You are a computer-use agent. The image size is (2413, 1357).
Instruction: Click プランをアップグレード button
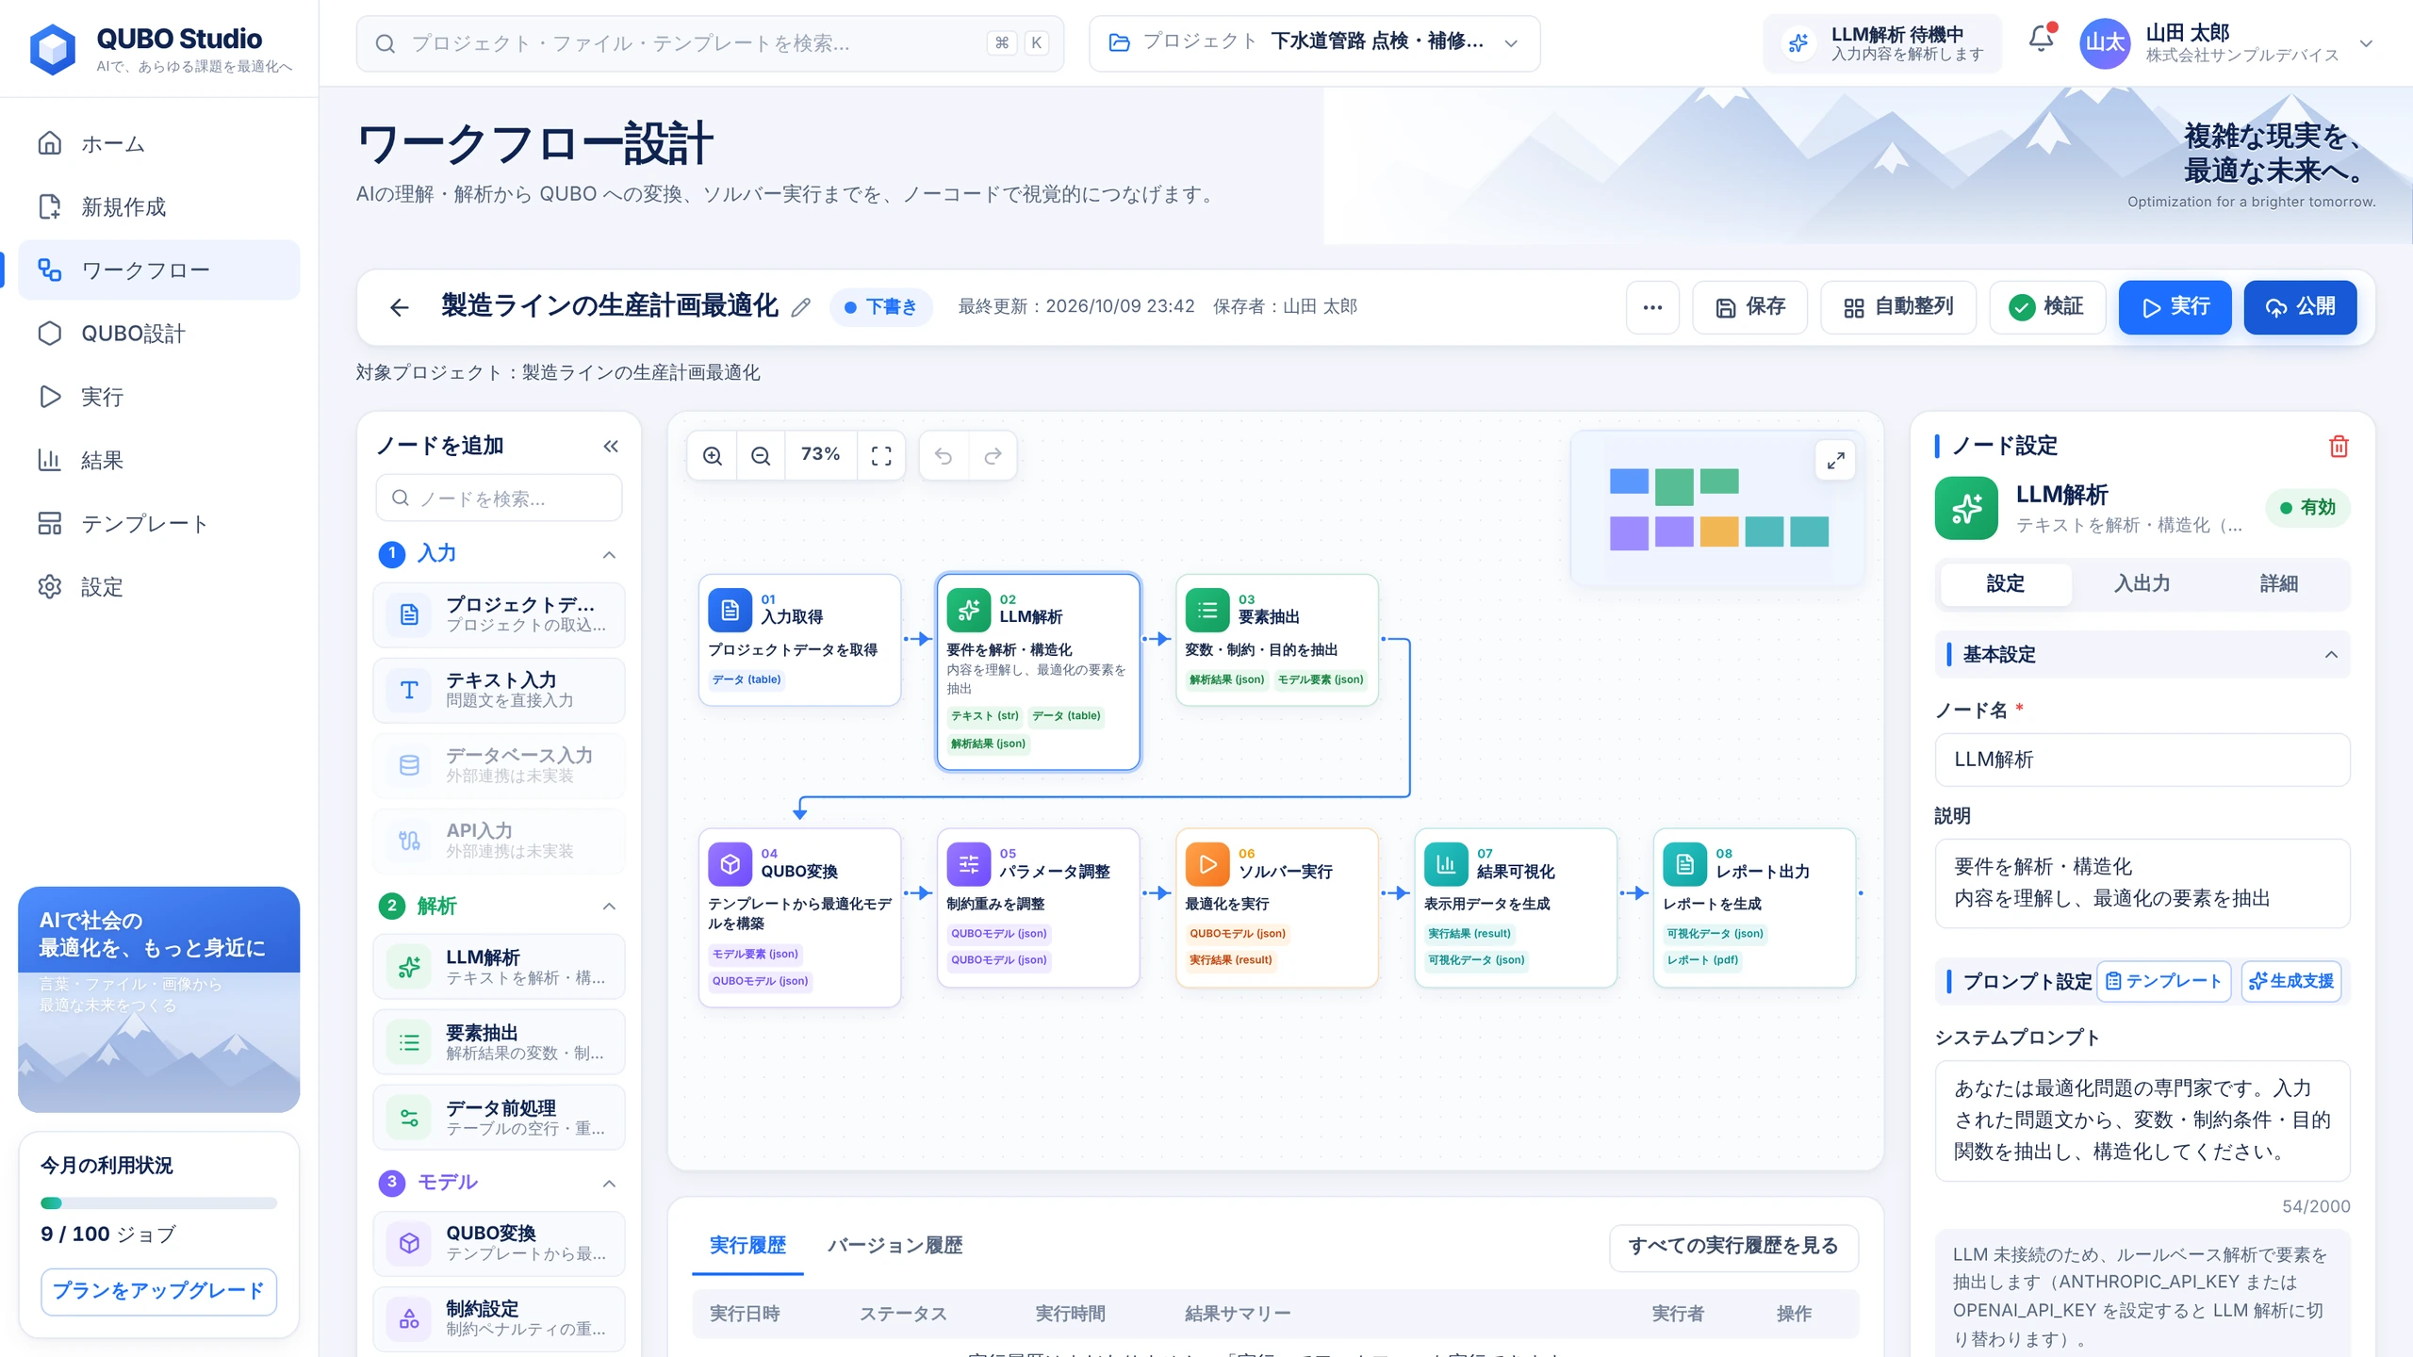[x=158, y=1291]
